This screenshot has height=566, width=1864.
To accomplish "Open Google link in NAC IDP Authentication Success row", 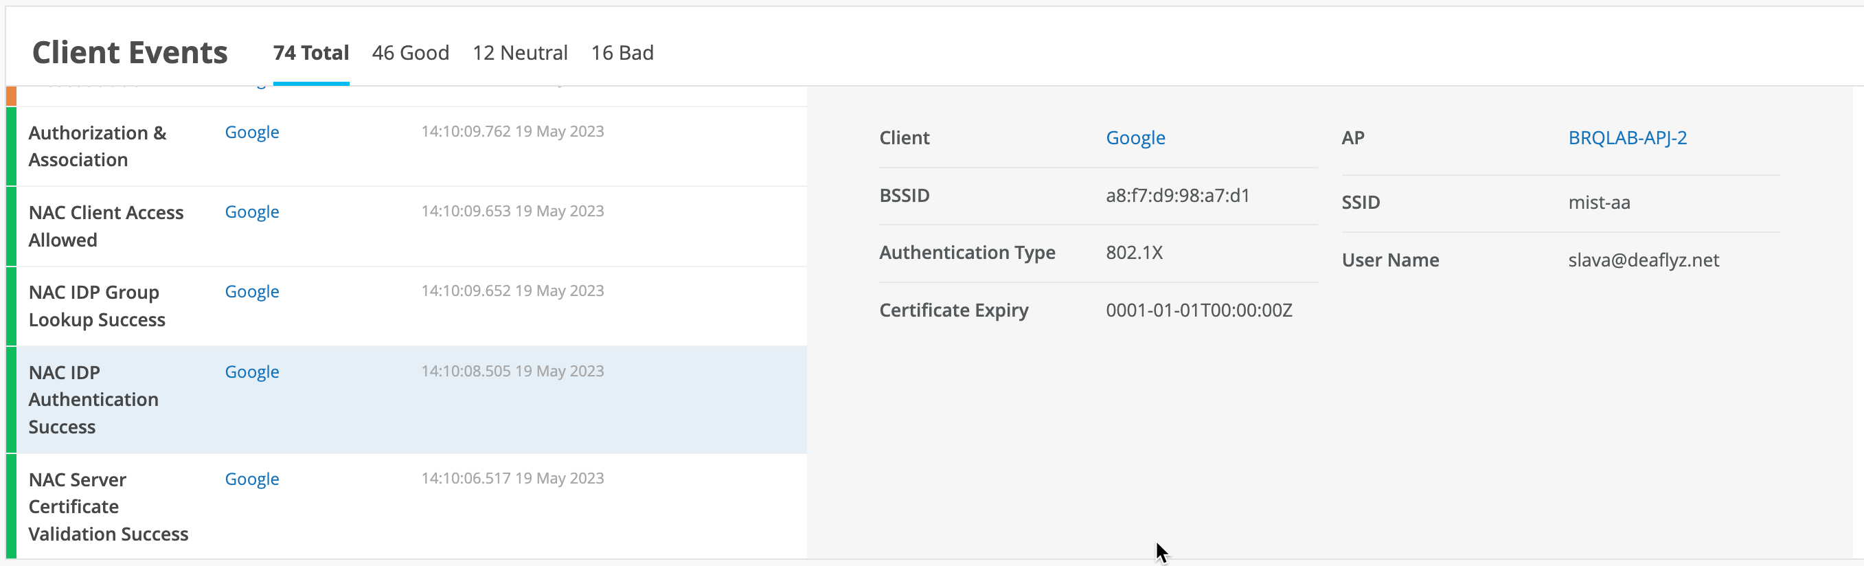I will click(x=252, y=372).
